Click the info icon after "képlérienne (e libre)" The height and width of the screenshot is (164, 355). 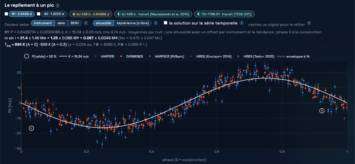[x=156, y=23]
